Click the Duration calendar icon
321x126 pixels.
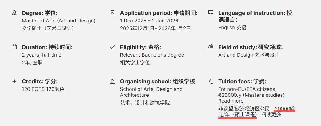(14, 47)
